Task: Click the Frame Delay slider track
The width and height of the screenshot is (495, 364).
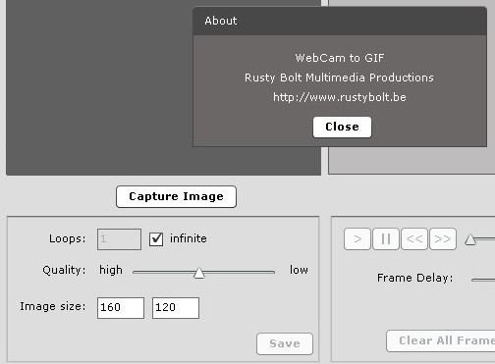Action: coord(483,280)
